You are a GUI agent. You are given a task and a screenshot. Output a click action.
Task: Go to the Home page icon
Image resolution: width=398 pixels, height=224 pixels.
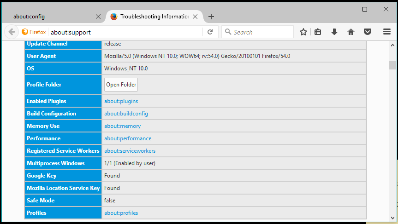[351, 32]
